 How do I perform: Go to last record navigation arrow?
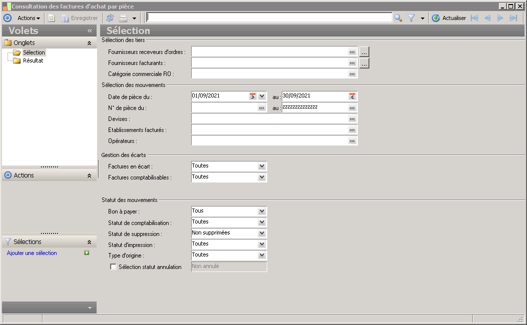click(513, 18)
